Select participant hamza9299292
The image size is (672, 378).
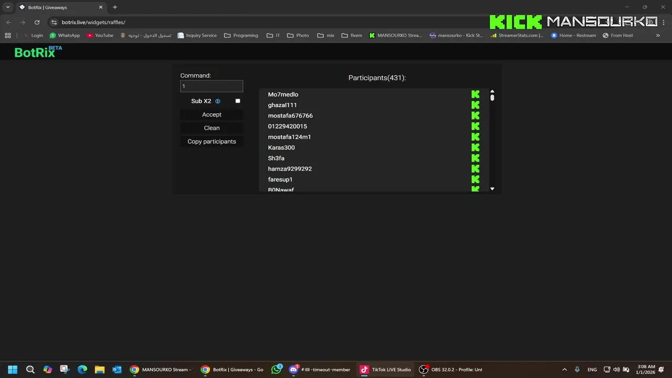290,169
